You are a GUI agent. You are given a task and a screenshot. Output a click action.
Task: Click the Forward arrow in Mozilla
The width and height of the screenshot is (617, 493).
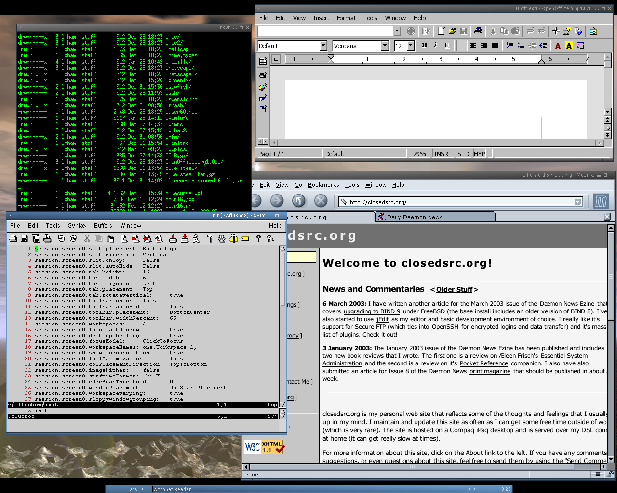pos(277,201)
